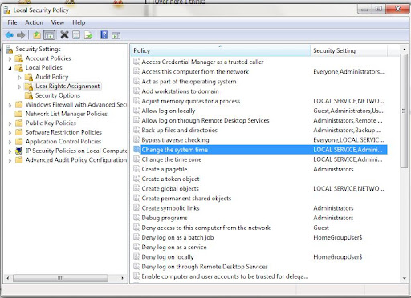Sort by the Security Setting column header

coord(348,50)
